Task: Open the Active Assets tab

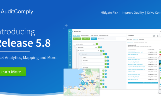Action: tap(76, 36)
